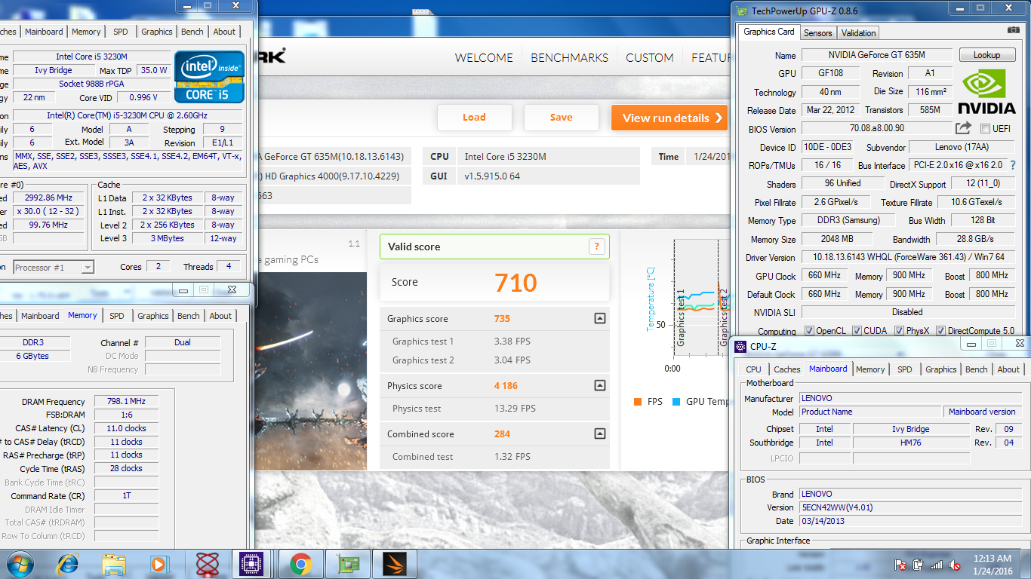Collapse the Combined score section
This screenshot has height=579, width=1031.
tap(599, 434)
